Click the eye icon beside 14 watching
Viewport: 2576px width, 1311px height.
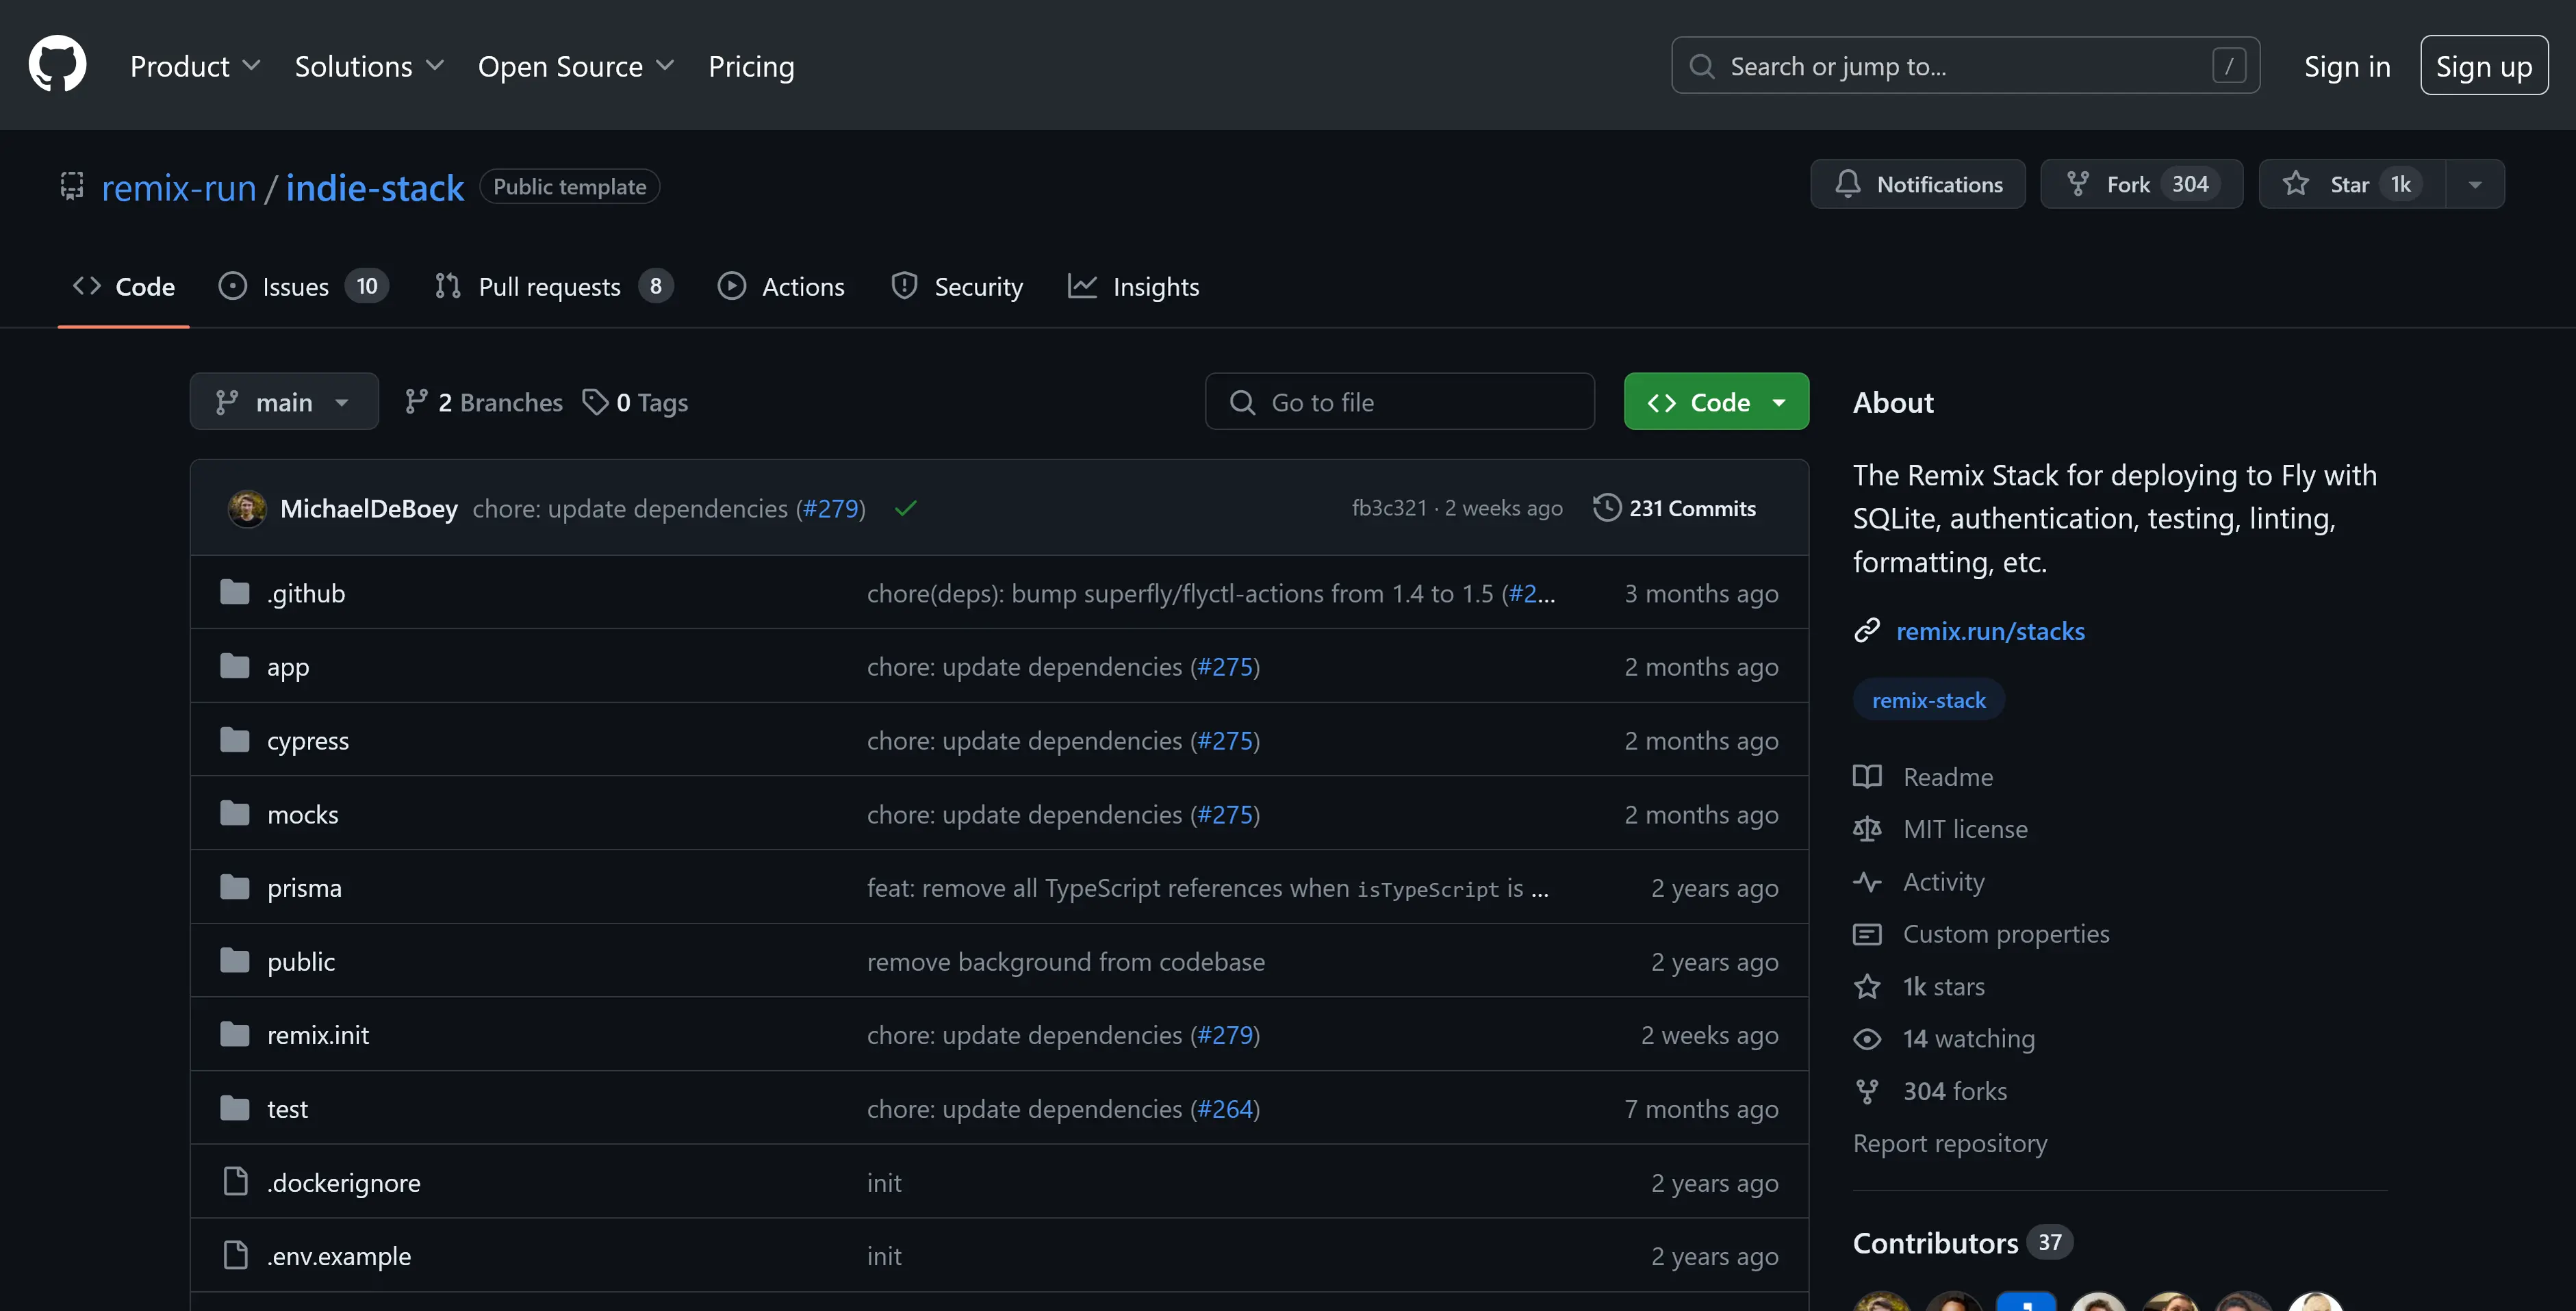click(x=1867, y=1039)
